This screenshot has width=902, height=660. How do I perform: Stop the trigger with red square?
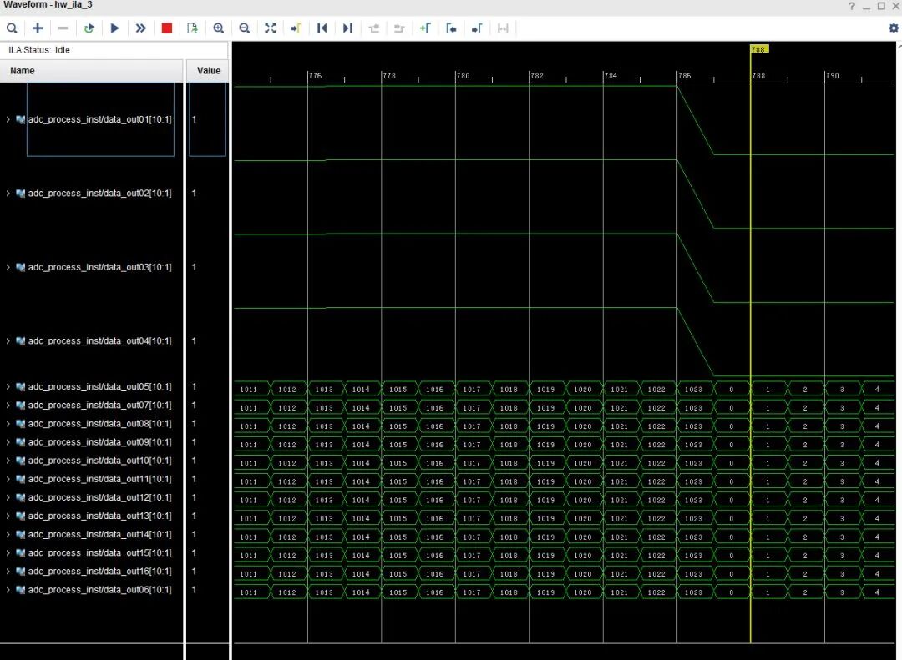pyautogui.click(x=166, y=28)
